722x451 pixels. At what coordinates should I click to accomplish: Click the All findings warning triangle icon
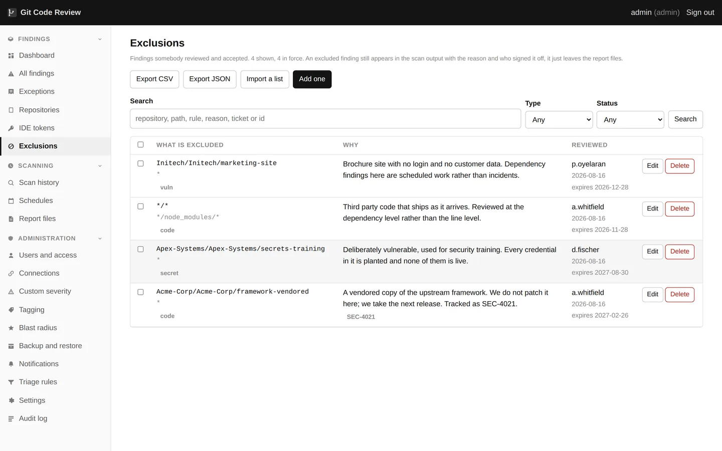[x=11, y=74]
